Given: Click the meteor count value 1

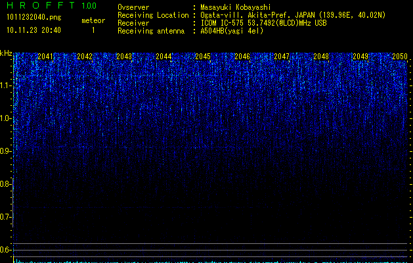Looking at the screenshot, I should [x=93, y=30].
